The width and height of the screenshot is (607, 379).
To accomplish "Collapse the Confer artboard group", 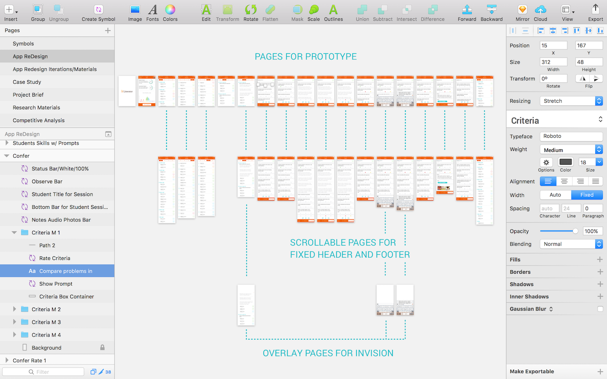I will click(x=7, y=156).
